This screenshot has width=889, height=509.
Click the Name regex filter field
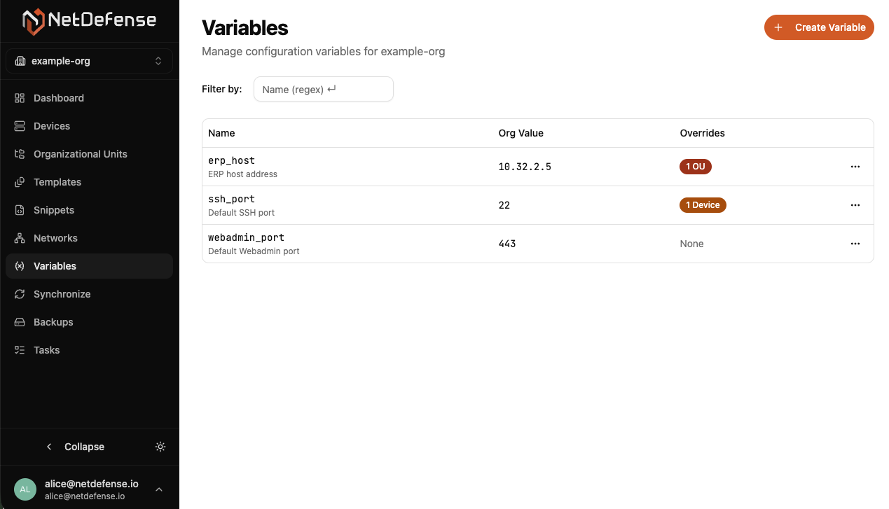point(323,89)
